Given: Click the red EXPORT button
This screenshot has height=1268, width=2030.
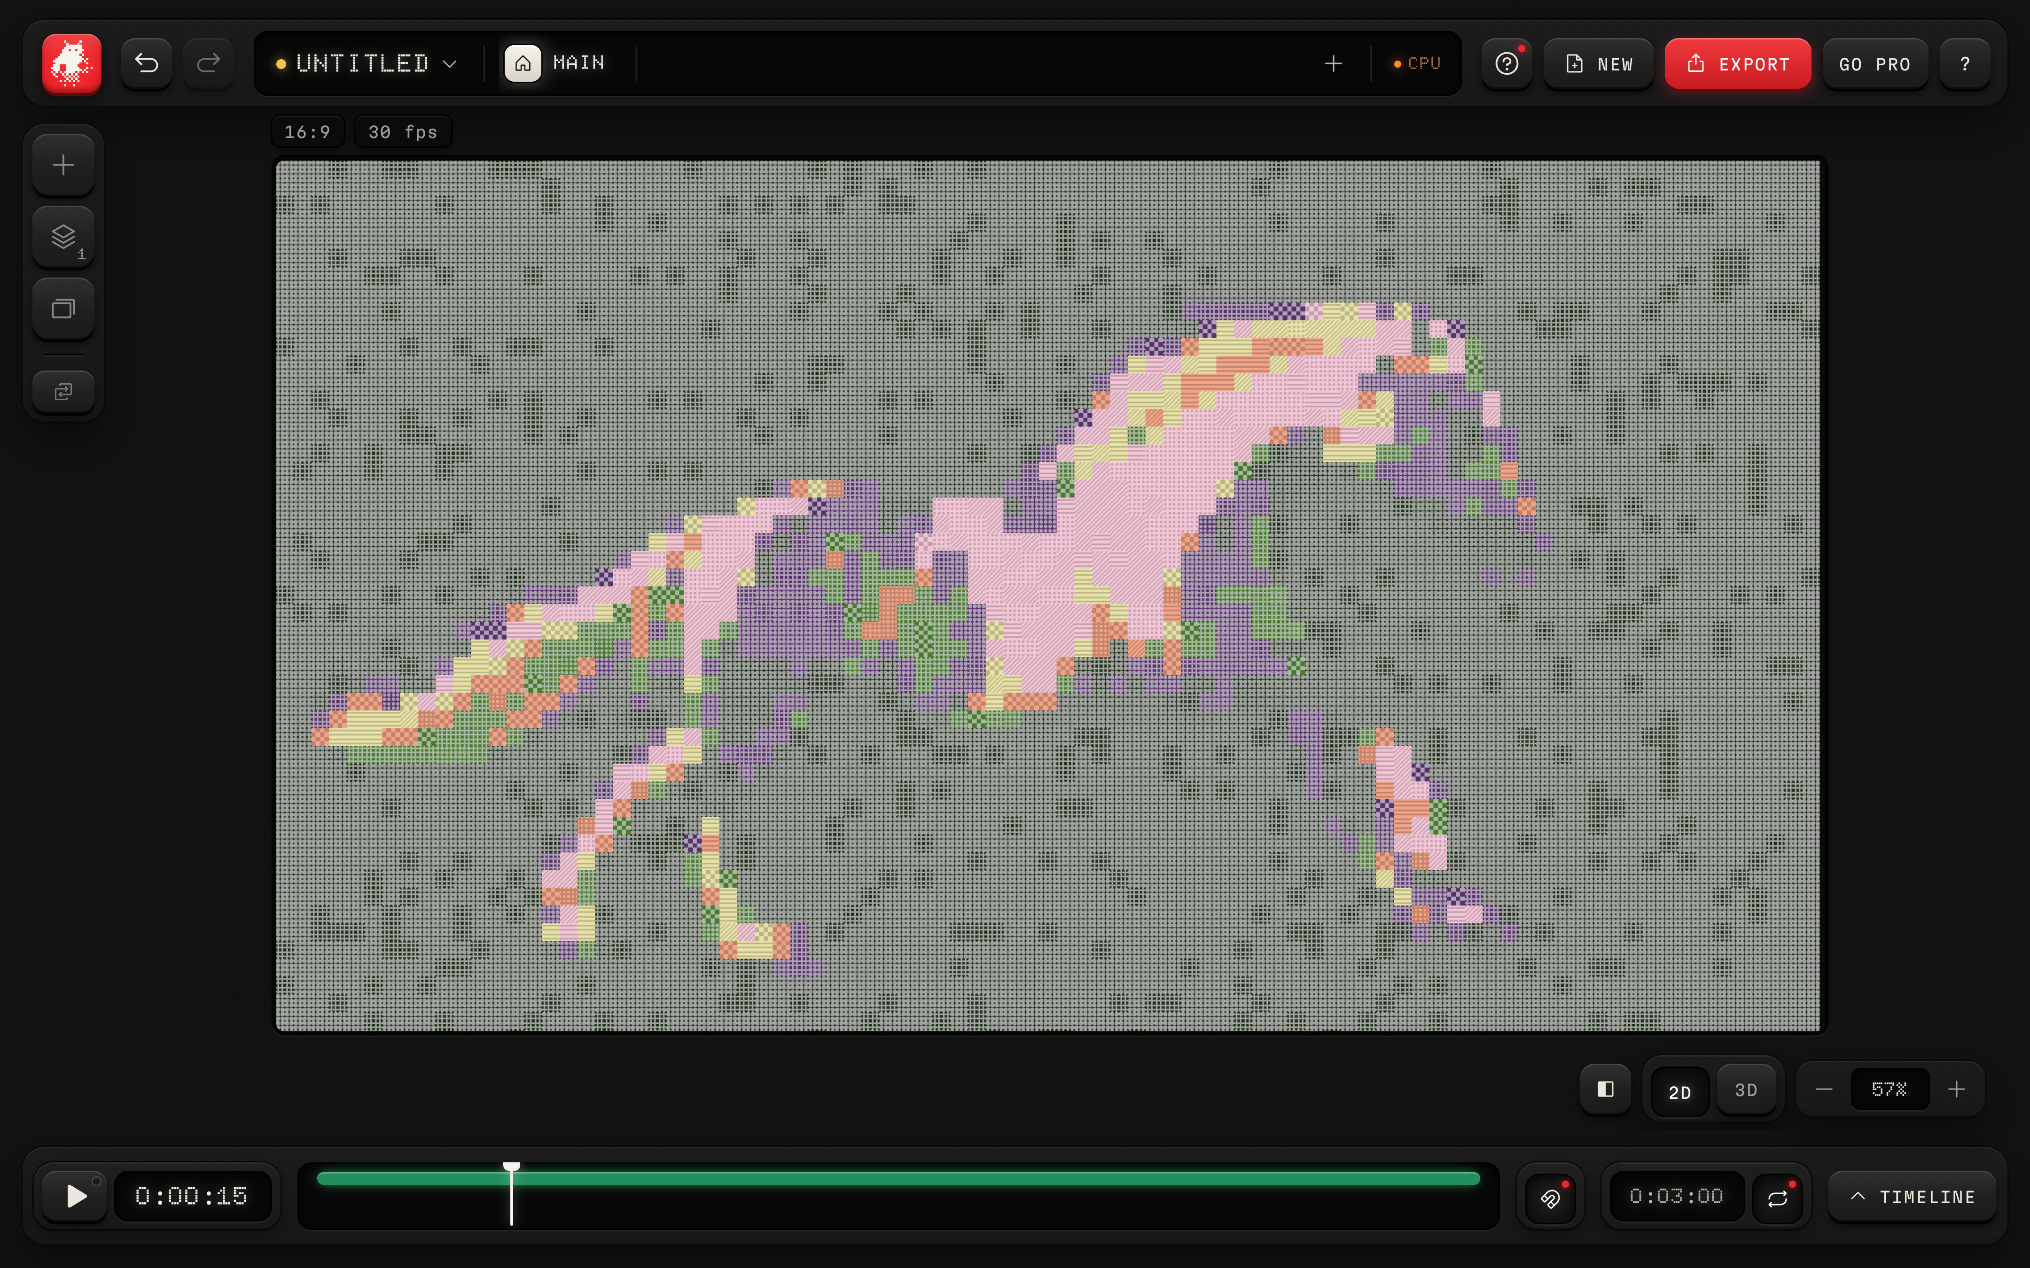Looking at the screenshot, I should tap(1737, 64).
